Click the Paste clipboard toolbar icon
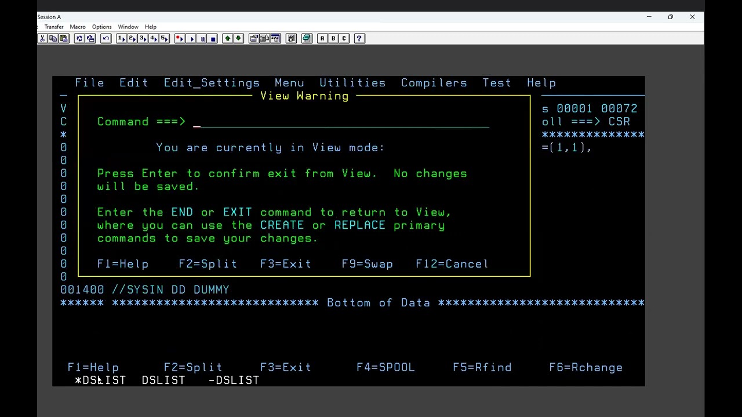Viewport: 742px width, 417px height. 64,38
